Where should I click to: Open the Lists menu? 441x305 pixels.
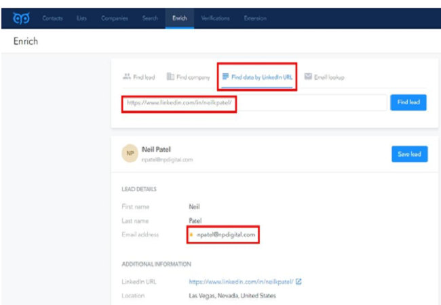[x=81, y=18]
